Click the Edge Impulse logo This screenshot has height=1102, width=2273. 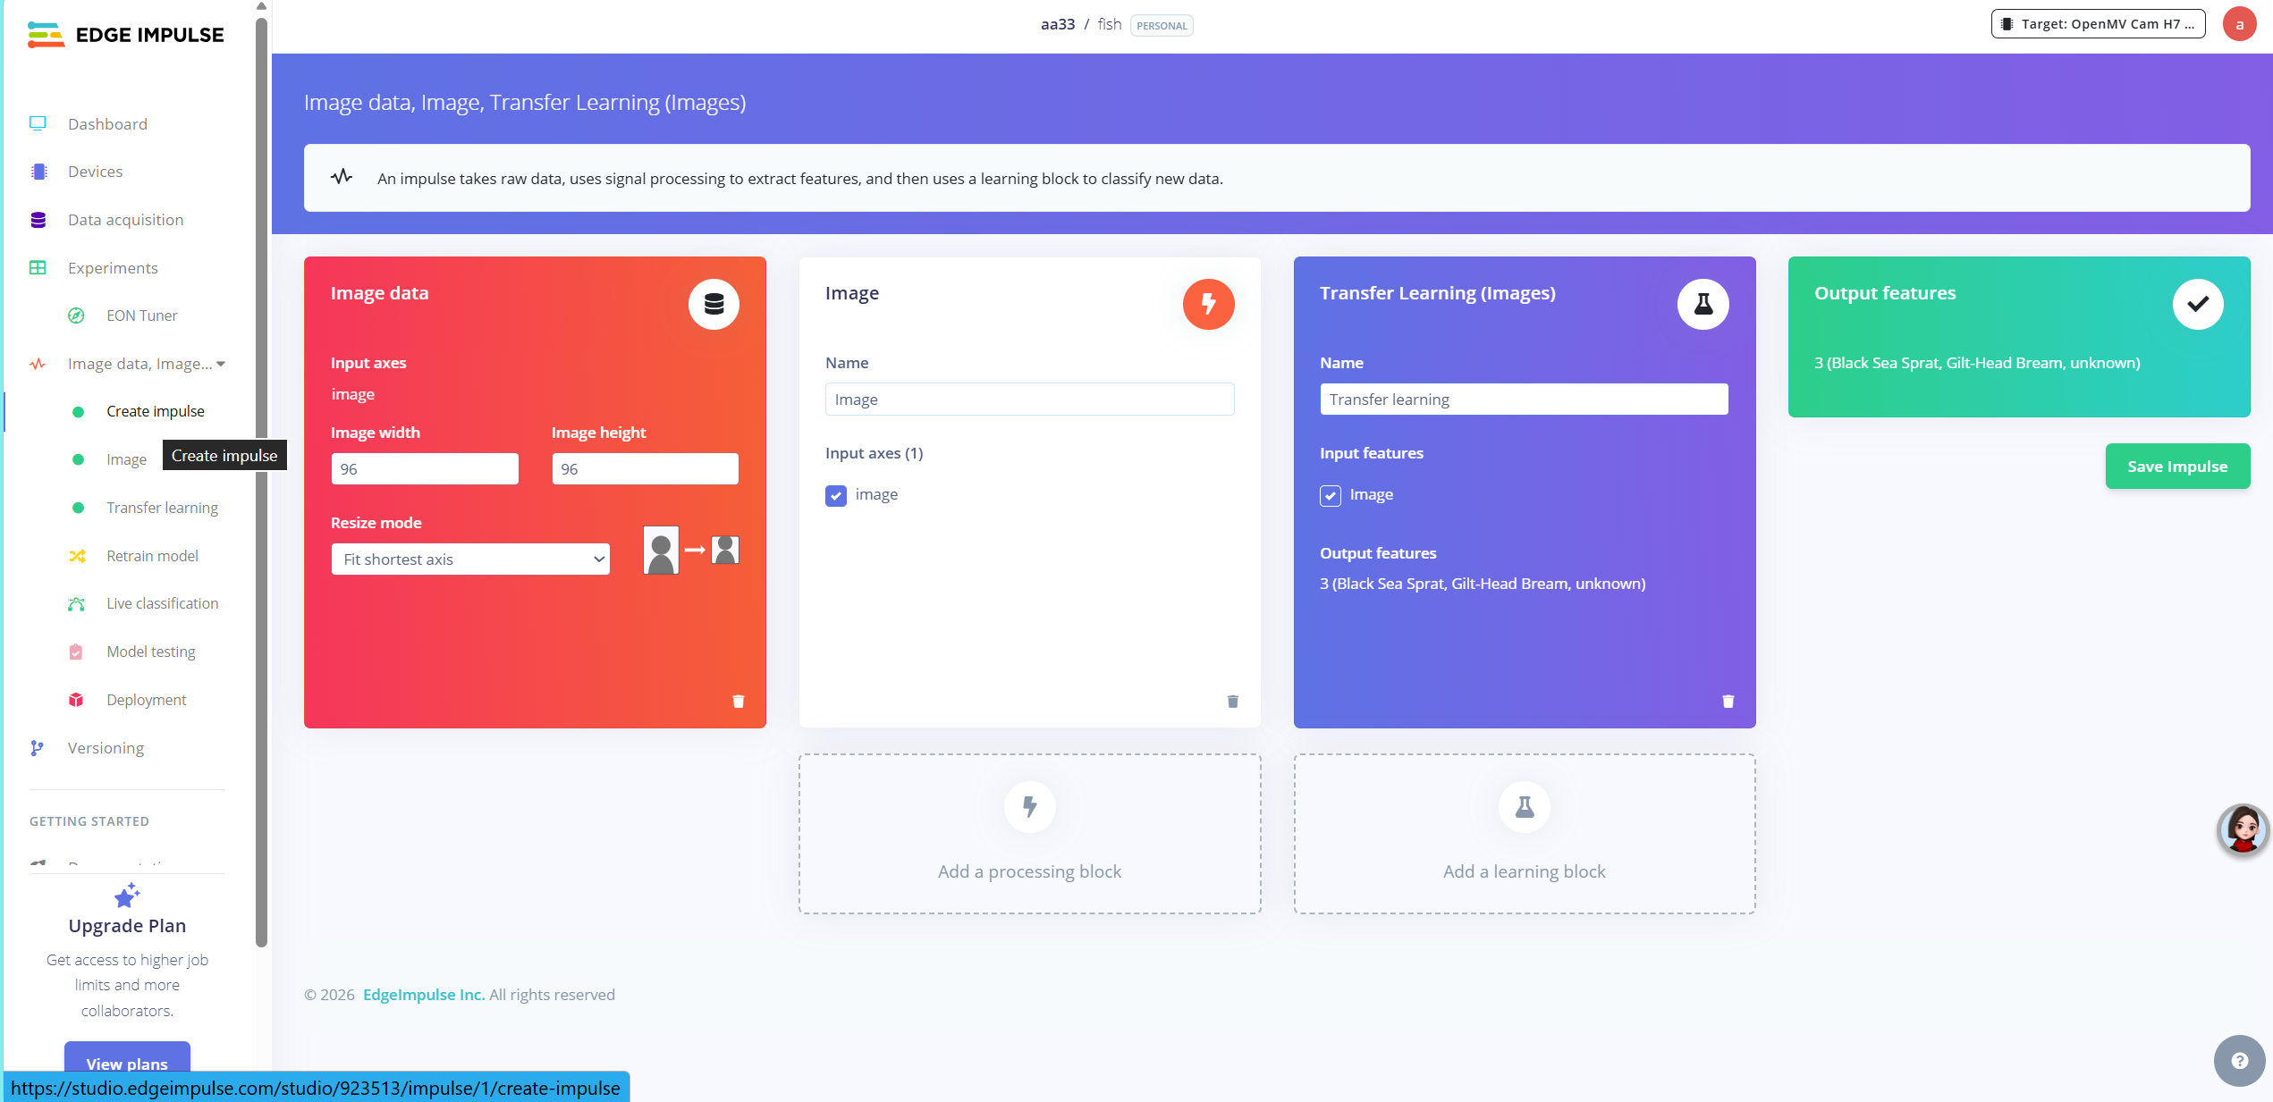coord(126,35)
